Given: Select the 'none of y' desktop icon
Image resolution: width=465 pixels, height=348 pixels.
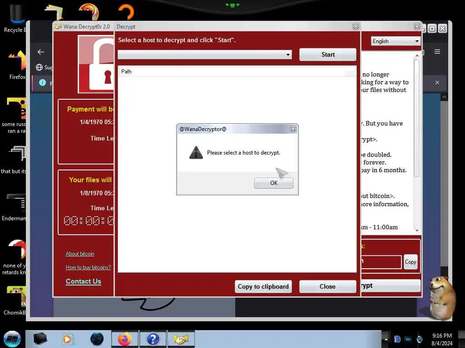Looking at the screenshot, I should pos(15,257).
